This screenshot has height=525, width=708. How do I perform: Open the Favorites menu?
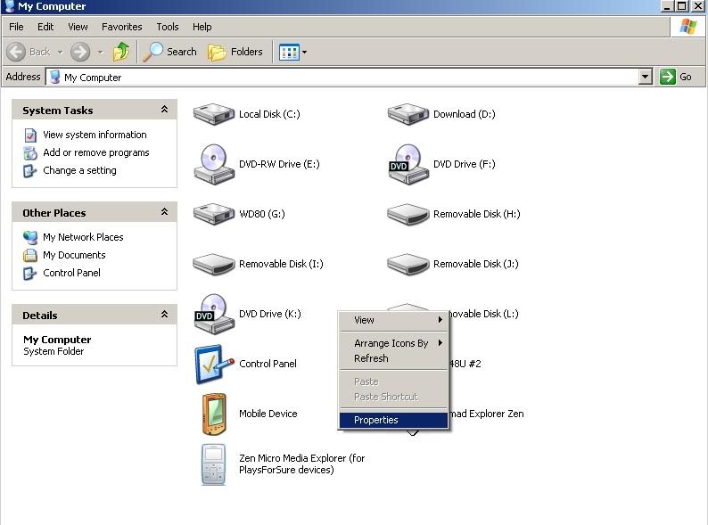[x=122, y=27]
